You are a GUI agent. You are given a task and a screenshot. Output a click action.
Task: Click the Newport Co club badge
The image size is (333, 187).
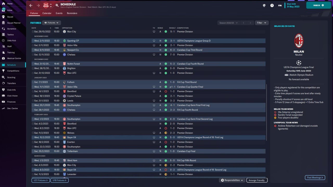coord(65,50)
